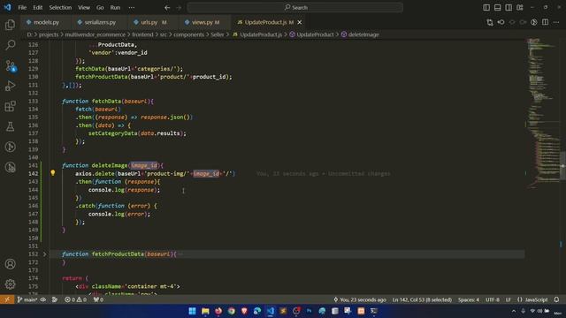Toggle the Panel layout icon

click(x=497, y=8)
